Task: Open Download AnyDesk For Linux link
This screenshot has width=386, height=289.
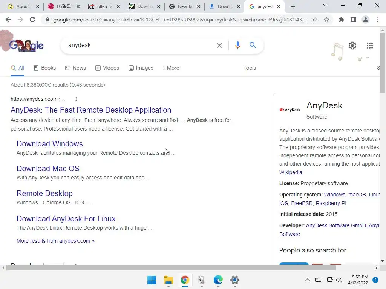Action: tap(66, 219)
